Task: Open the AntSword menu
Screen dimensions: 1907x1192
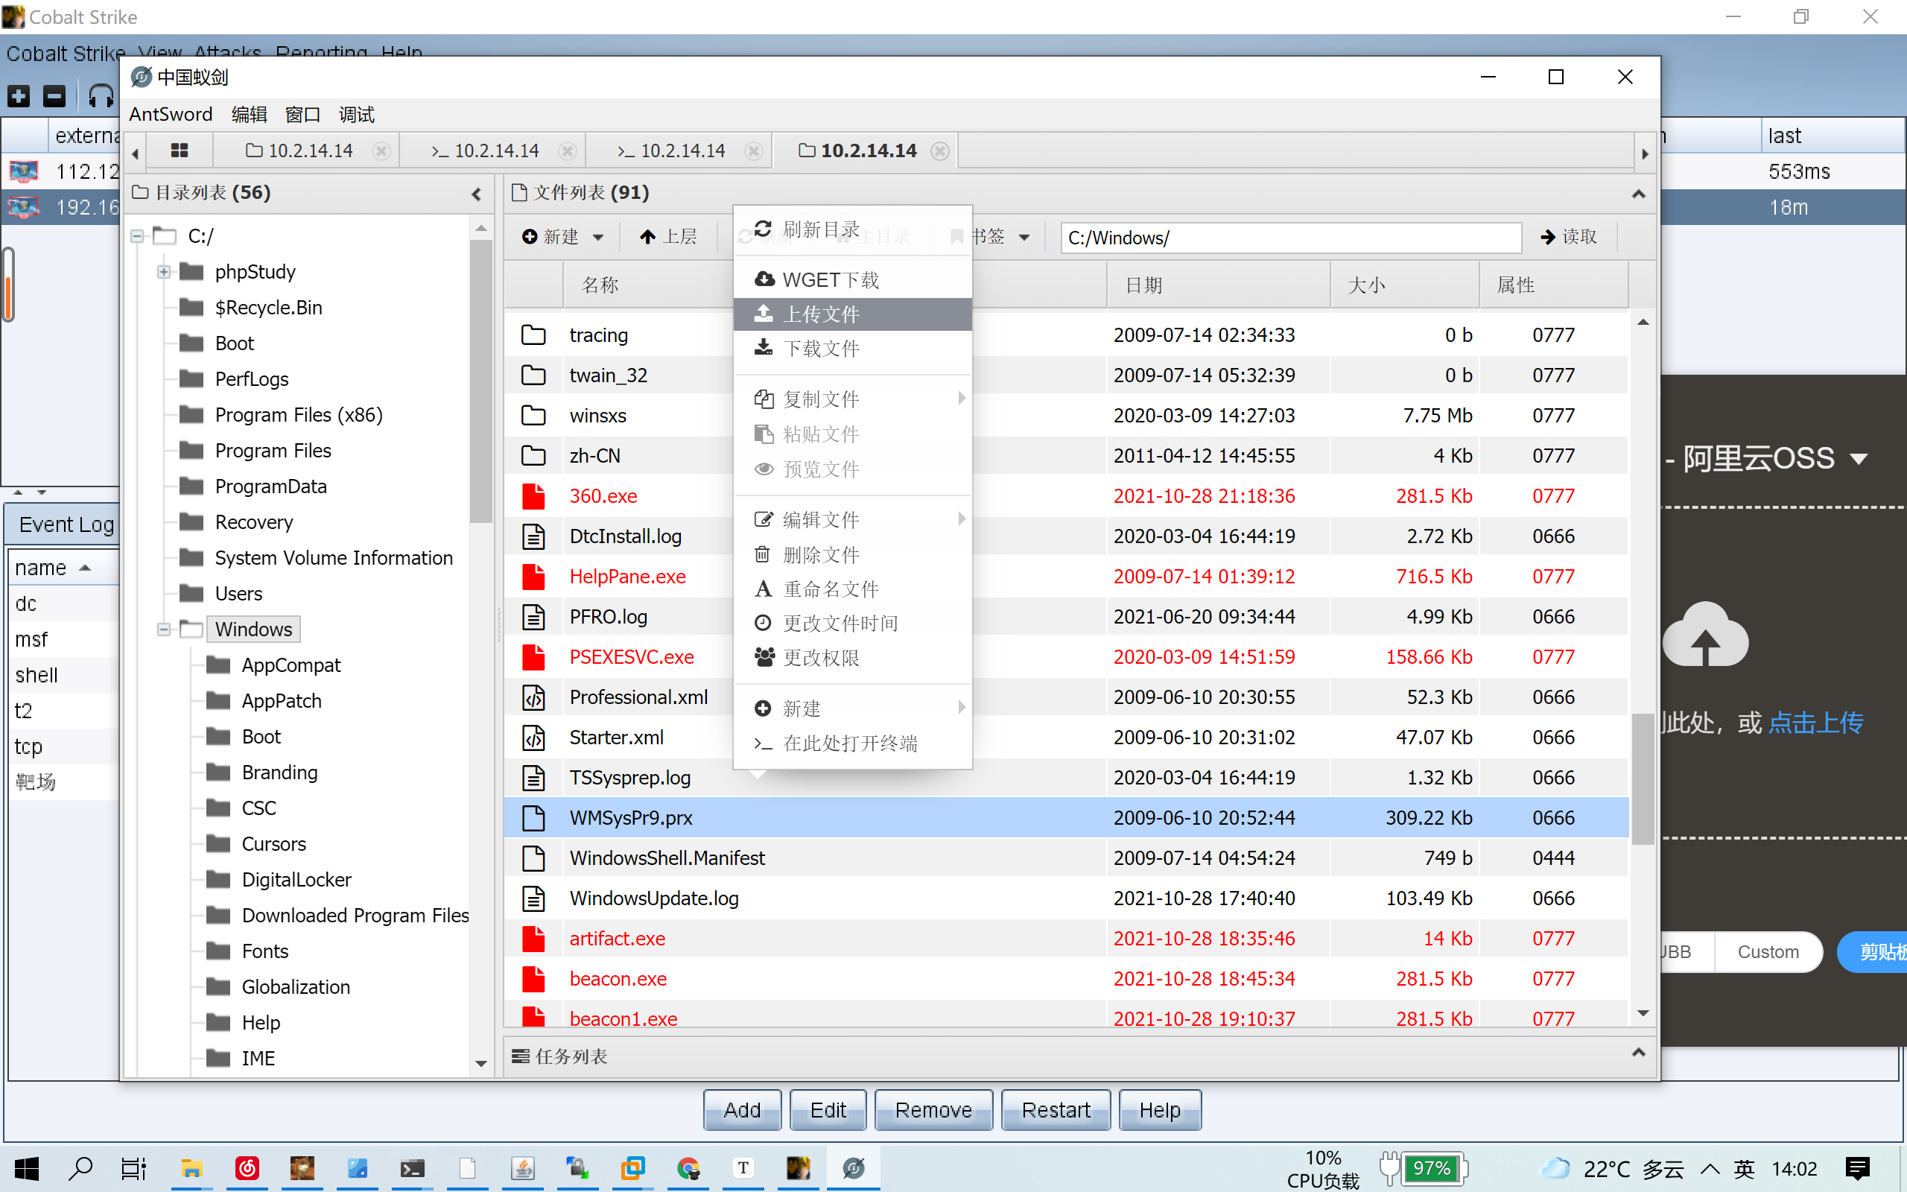Action: coord(170,114)
